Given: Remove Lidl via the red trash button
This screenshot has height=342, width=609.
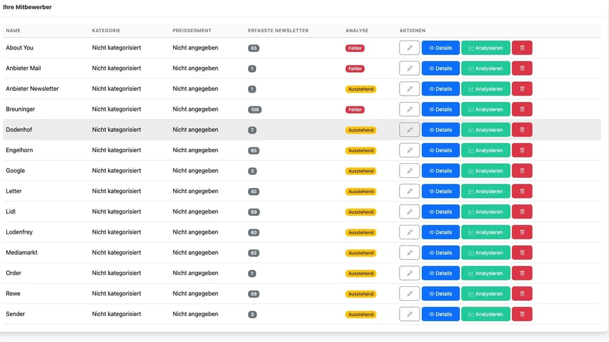Looking at the screenshot, I should (521, 212).
